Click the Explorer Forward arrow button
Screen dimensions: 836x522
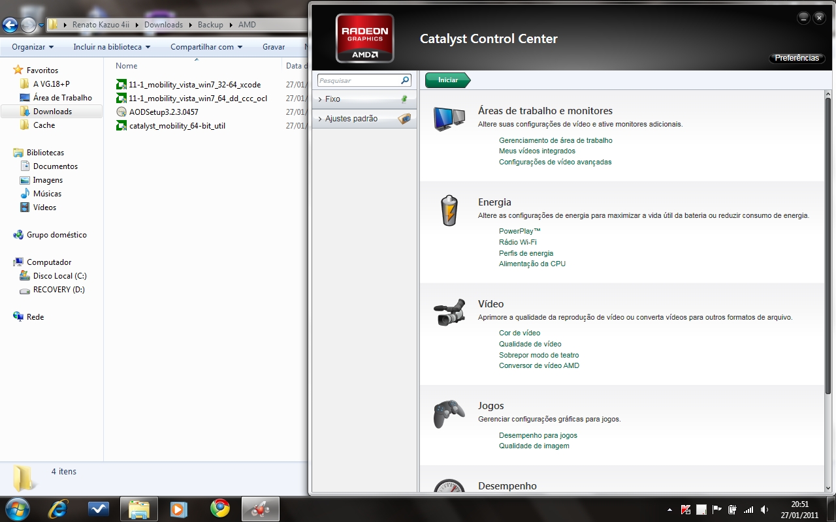(x=29, y=25)
